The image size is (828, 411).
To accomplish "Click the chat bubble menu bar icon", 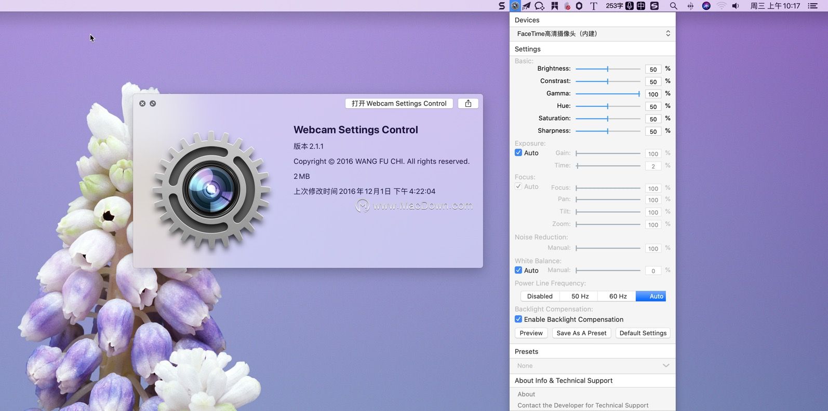I will coord(540,6).
